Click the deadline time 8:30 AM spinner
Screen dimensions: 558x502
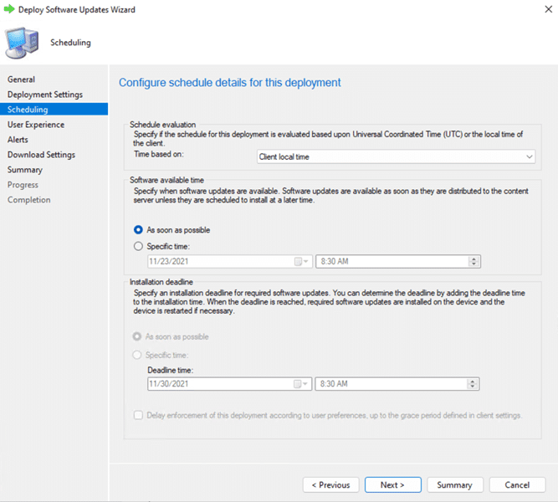pos(474,384)
